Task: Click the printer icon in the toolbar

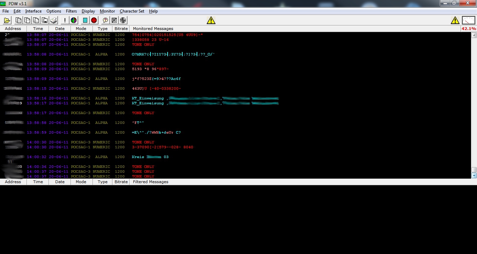Action: [54, 20]
